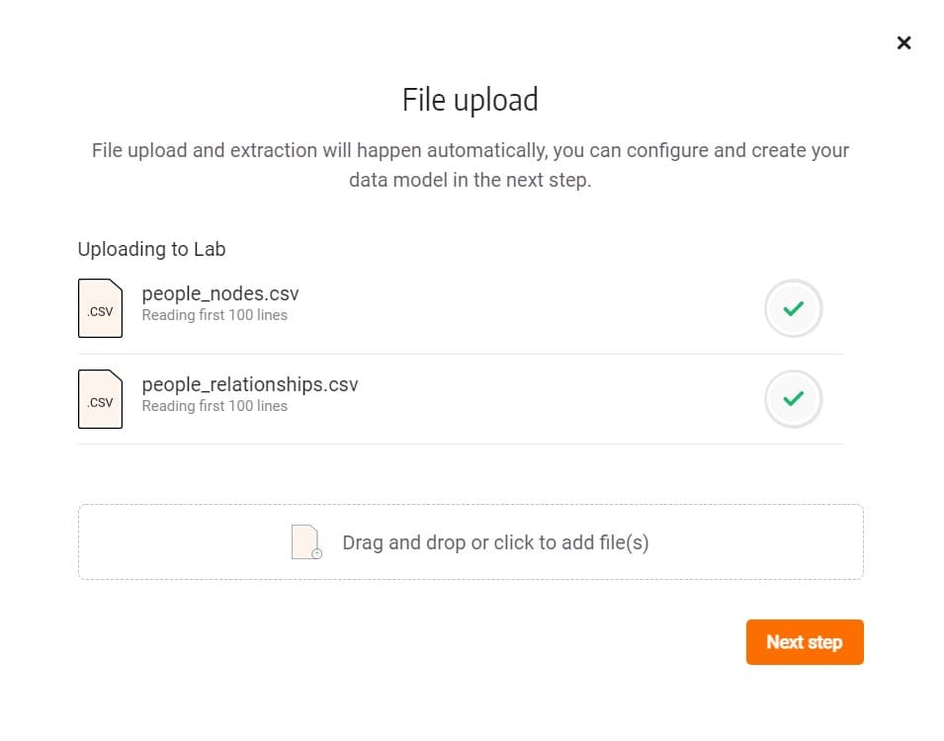Click the status circle beside people_relationships.csv
Screen dimensions: 944x741
coord(793,398)
